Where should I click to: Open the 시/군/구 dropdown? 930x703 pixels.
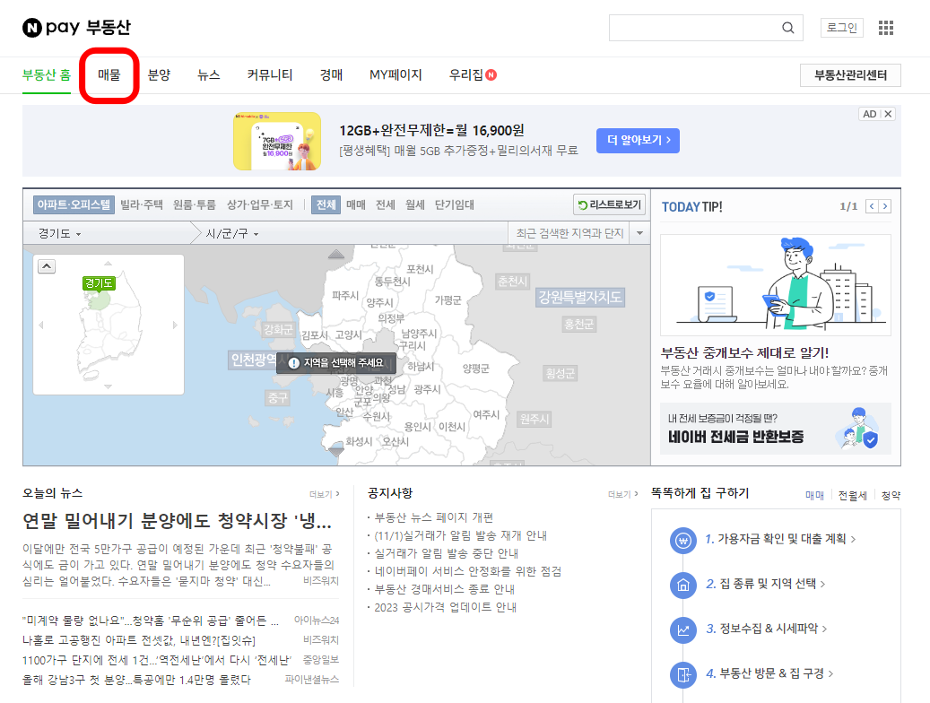(232, 234)
